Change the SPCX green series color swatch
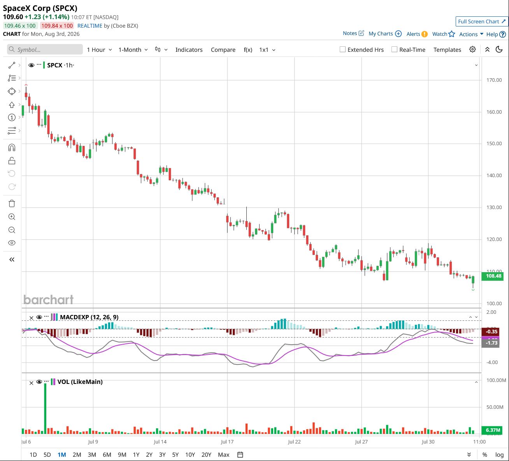This screenshot has width=509, height=461. tap(44, 65)
